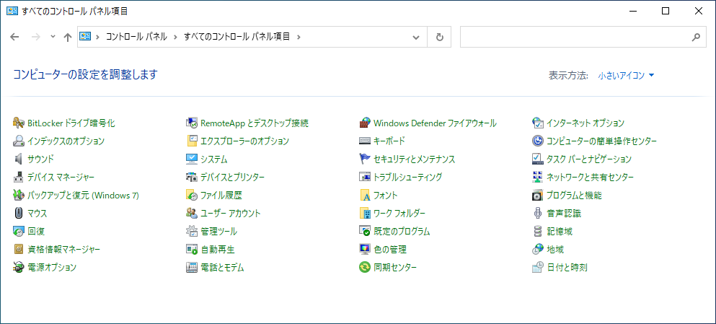Screen dimensions: 716x324
Task: Open the マウス icon
Action: pyautogui.click(x=19, y=214)
